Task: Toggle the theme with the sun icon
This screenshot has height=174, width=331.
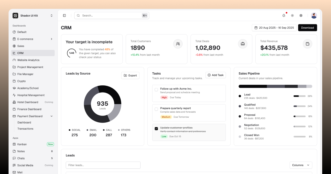Action: click(x=292, y=15)
